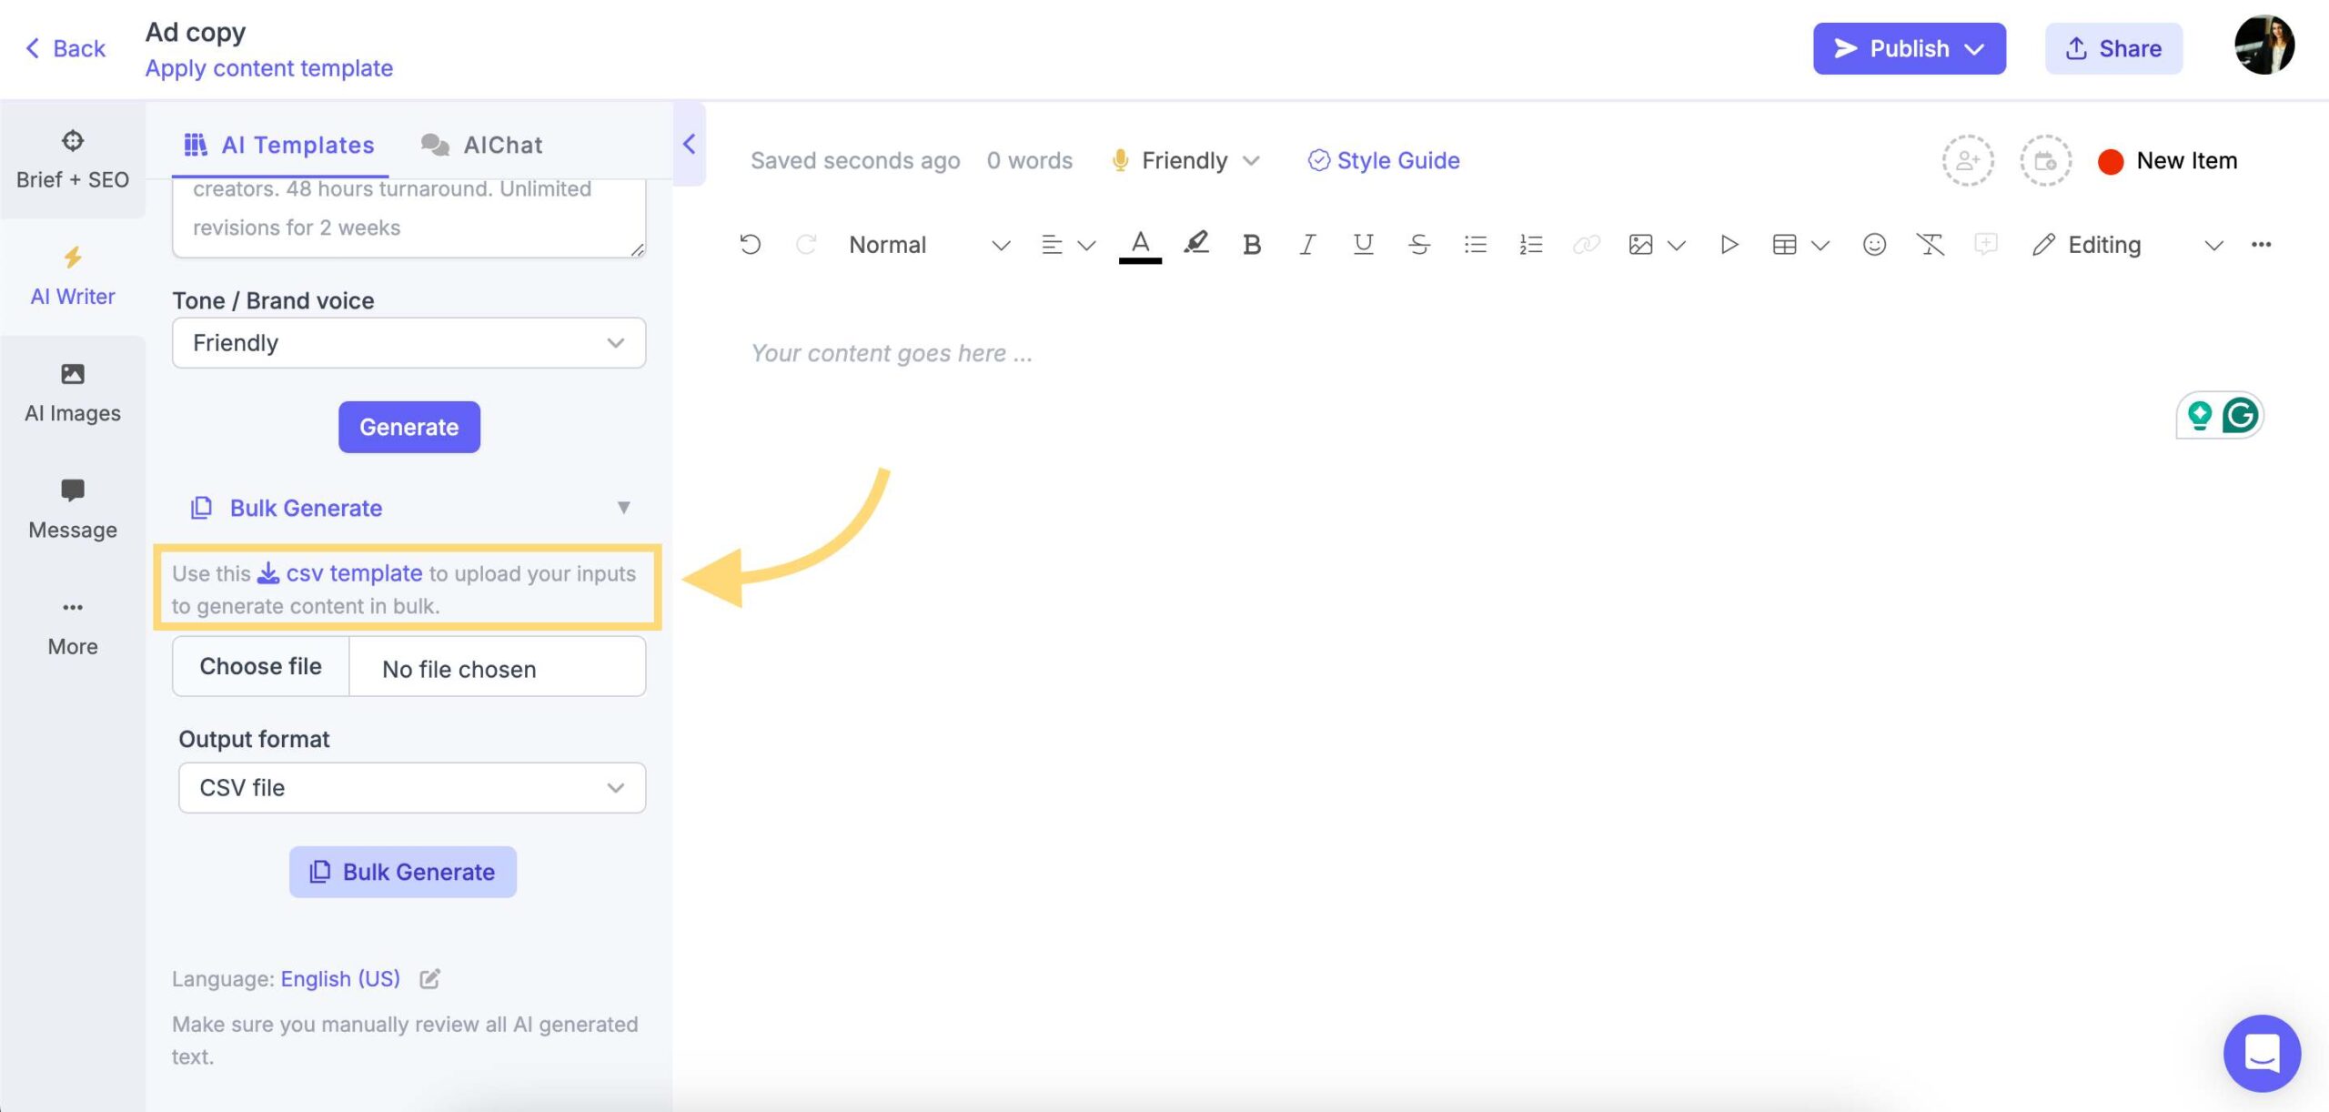Image resolution: width=2329 pixels, height=1112 pixels.
Task: Open the Style Guide link
Action: [x=1384, y=161]
